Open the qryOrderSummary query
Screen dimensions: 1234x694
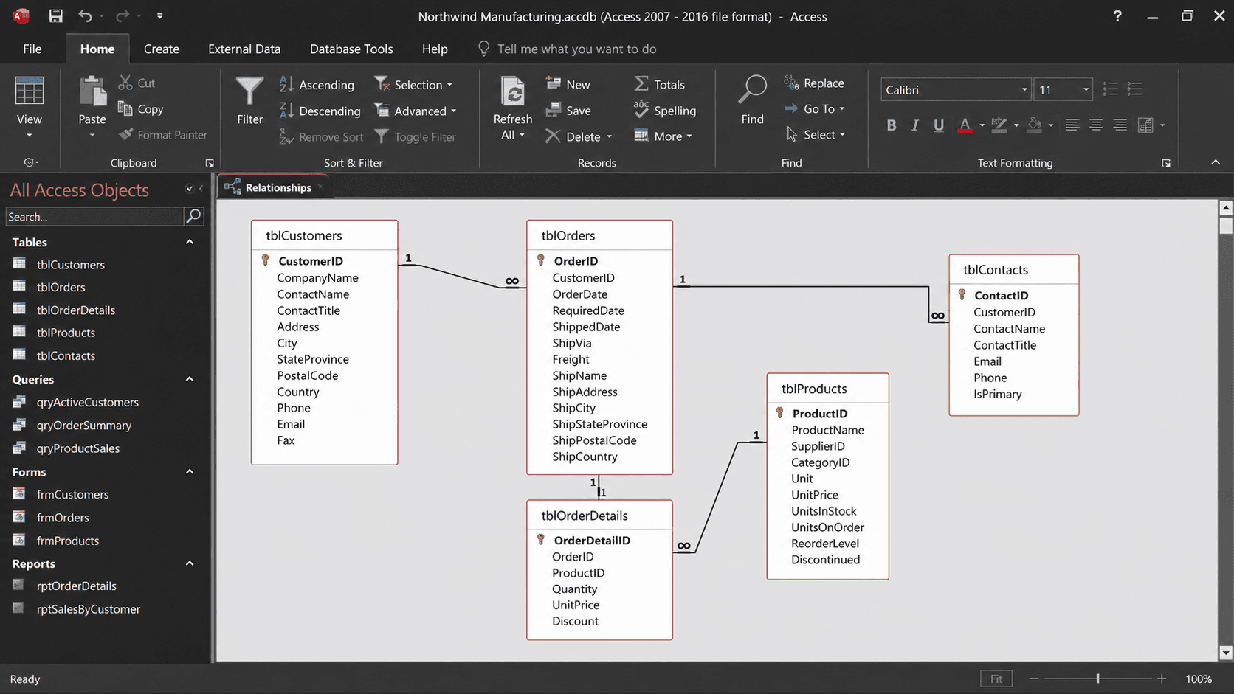[x=84, y=425]
